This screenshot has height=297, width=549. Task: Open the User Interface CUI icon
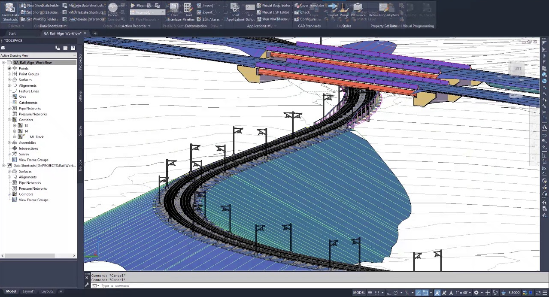tap(174, 9)
